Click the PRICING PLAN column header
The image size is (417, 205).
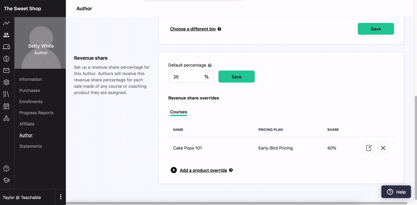point(270,130)
